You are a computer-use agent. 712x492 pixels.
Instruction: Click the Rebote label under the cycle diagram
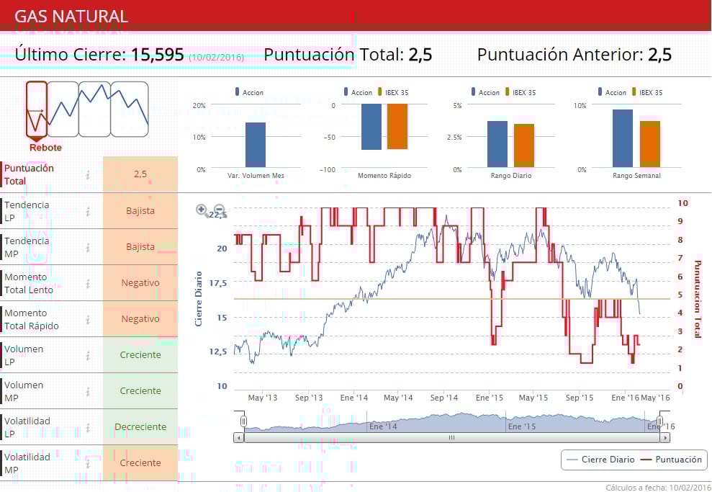[45, 148]
